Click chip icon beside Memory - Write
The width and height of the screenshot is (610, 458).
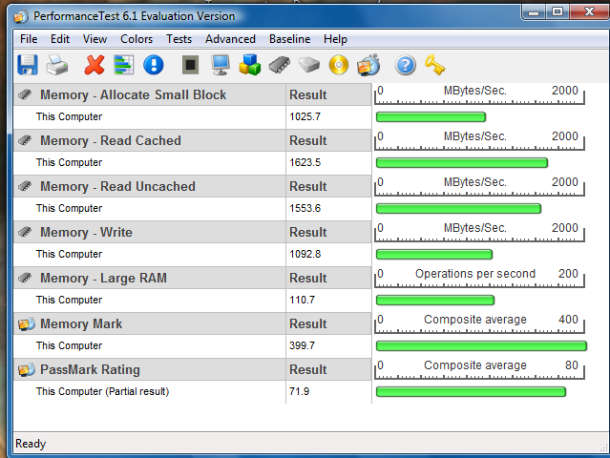pyautogui.click(x=25, y=232)
